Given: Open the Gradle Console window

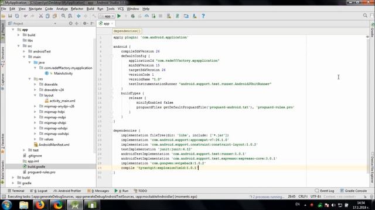Looking at the screenshot, I should (x=353, y=191).
